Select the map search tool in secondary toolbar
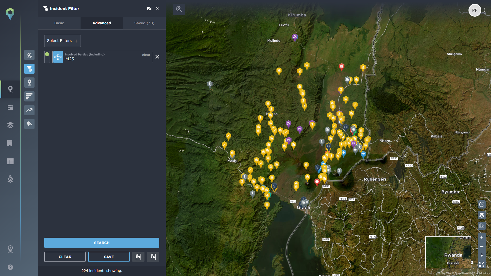491x276 pixels. pos(29,55)
